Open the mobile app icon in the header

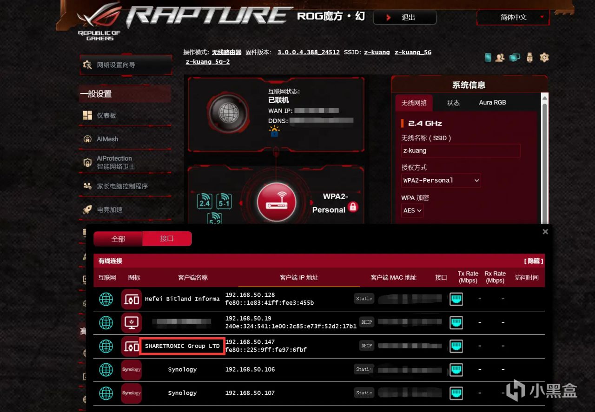pos(488,58)
